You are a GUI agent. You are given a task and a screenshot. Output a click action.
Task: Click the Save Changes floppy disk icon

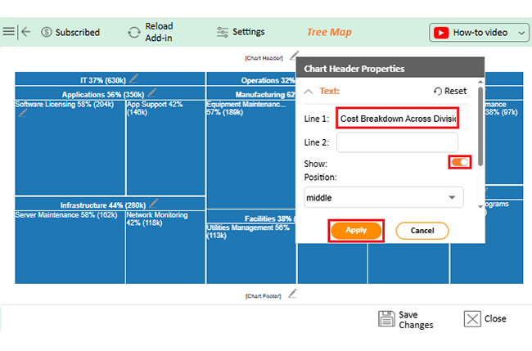click(386, 319)
